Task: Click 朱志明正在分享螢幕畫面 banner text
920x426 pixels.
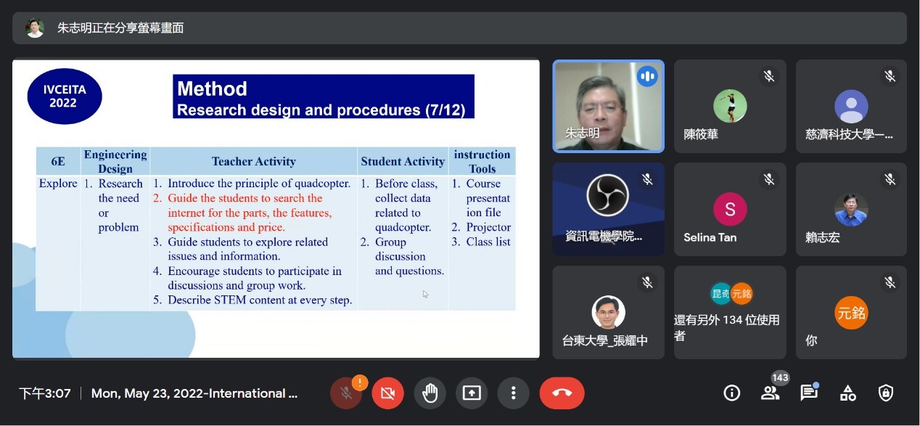Action: pos(120,28)
